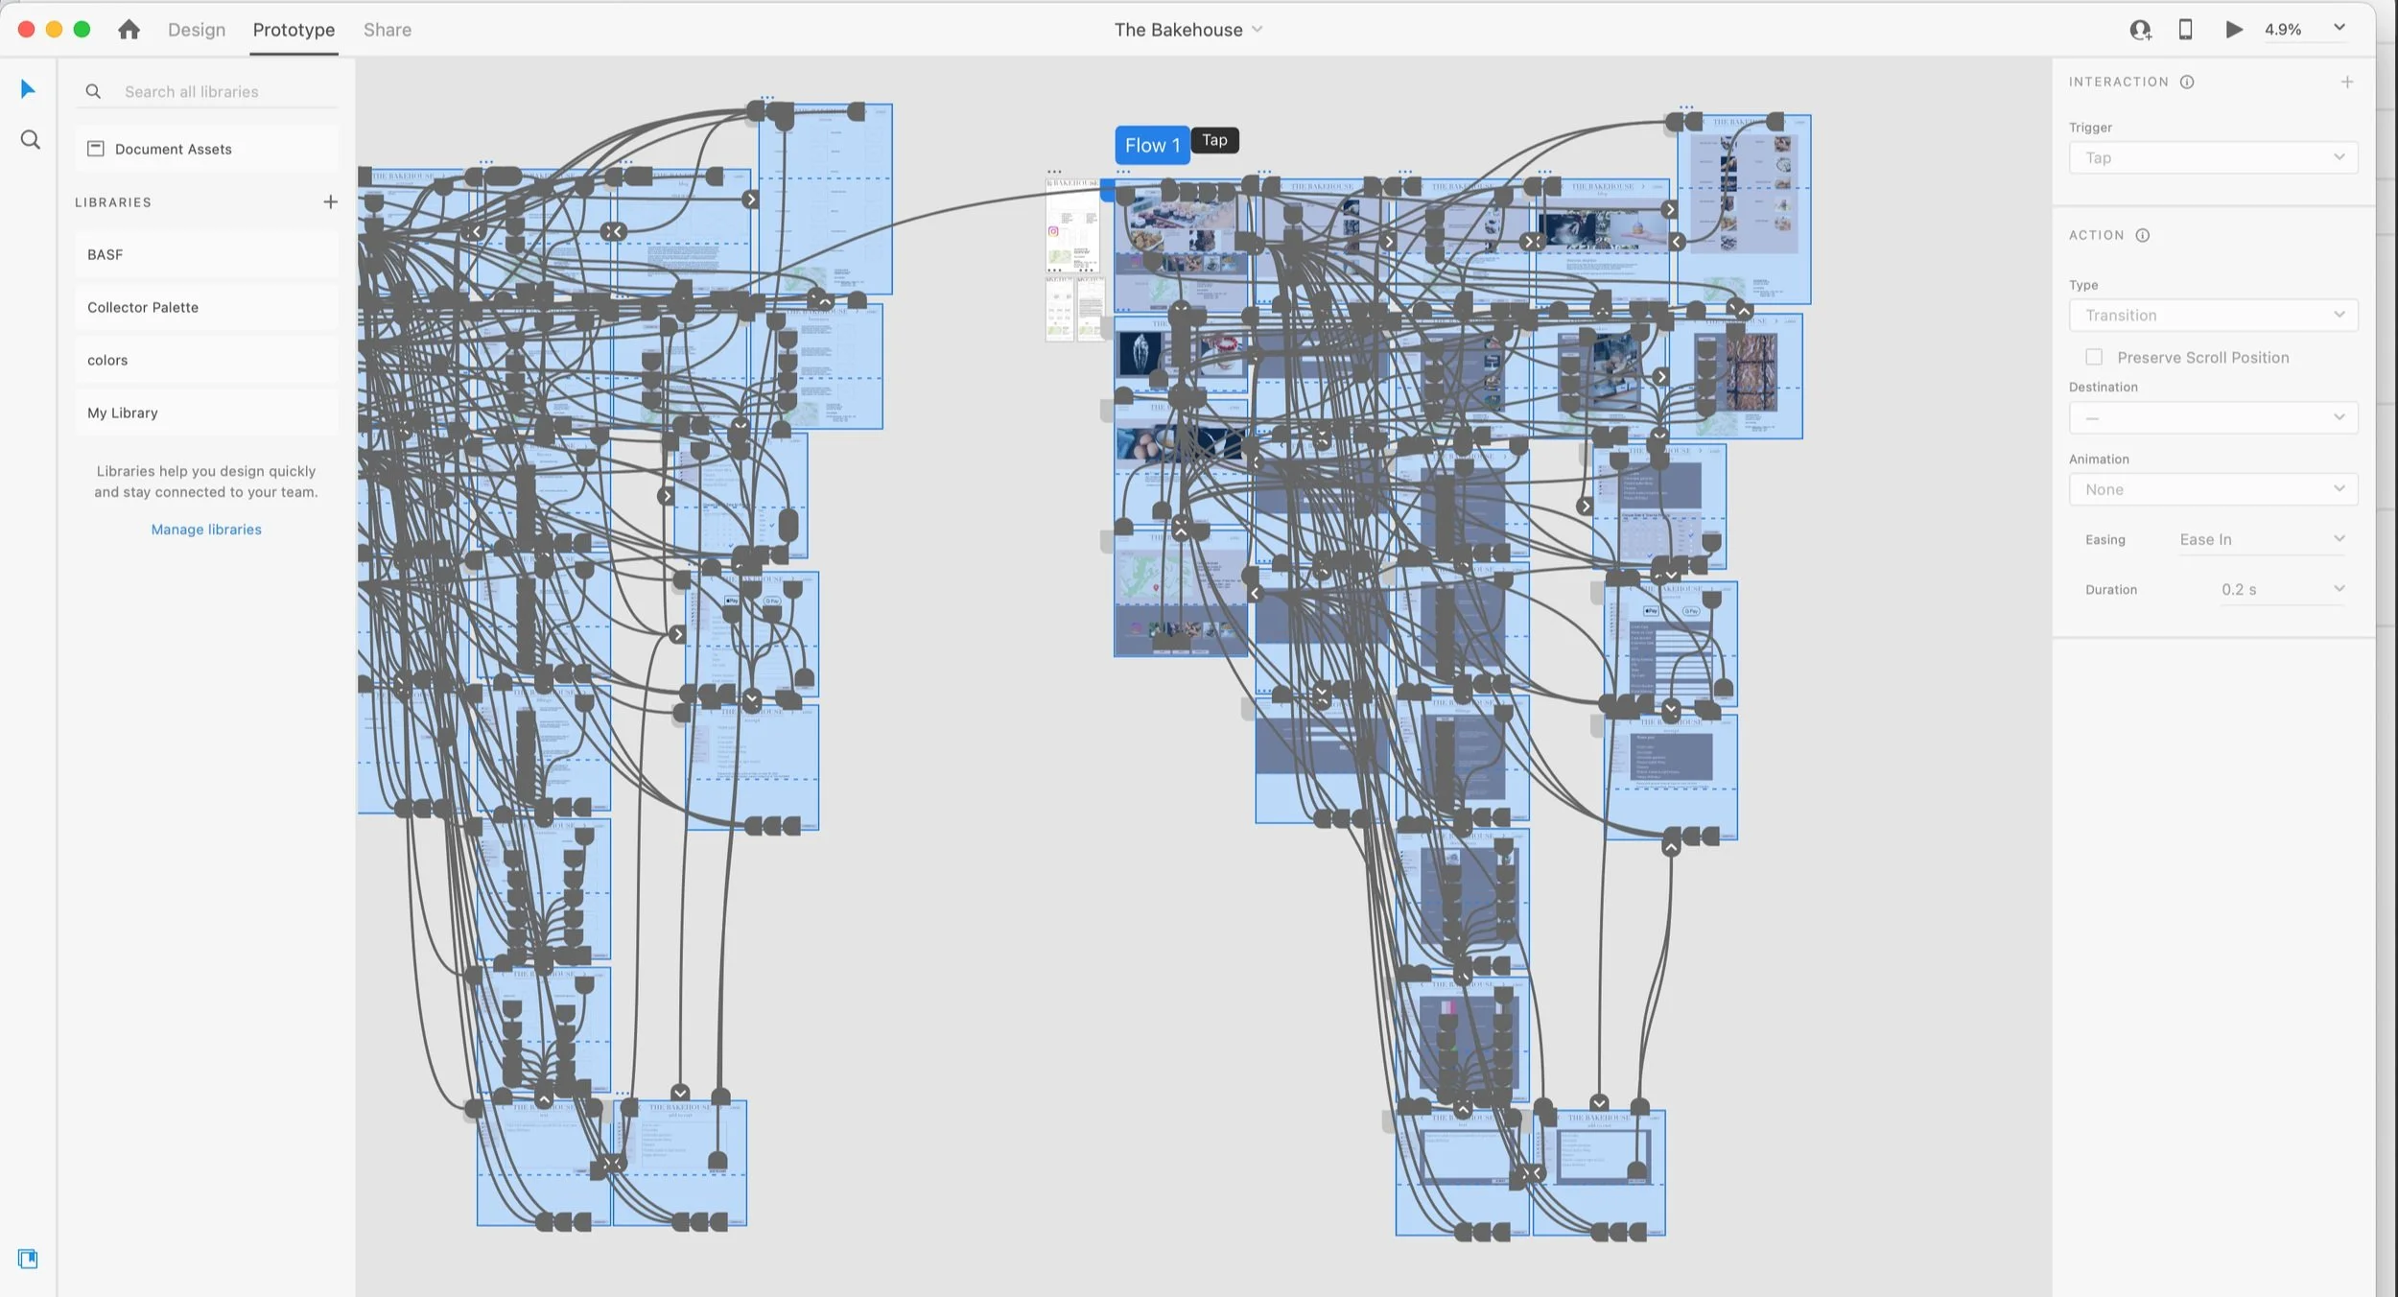Open the action Type dropdown
This screenshot has width=2398, height=1297.
[x=2213, y=315]
